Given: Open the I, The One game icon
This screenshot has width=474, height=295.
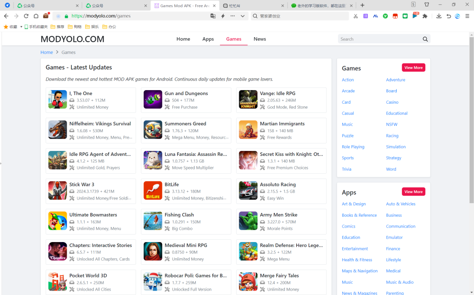Looking at the screenshot, I should [x=57, y=99].
